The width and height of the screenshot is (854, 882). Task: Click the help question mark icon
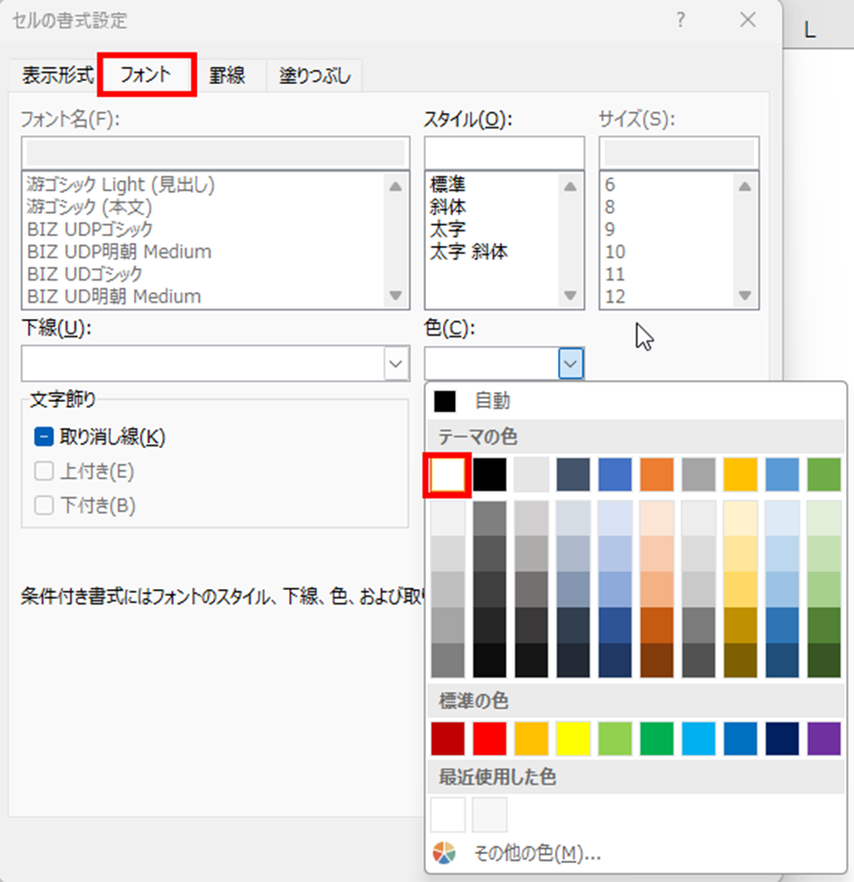(x=681, y=20)
